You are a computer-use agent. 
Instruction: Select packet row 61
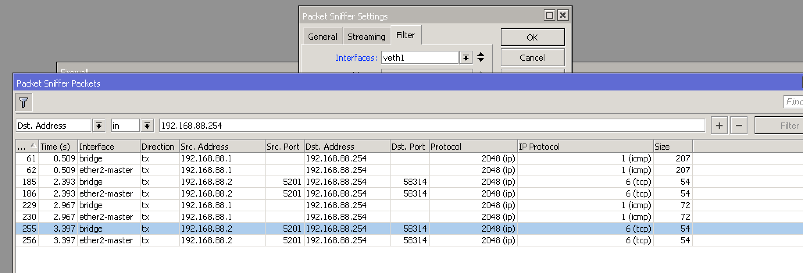point(409,158)
